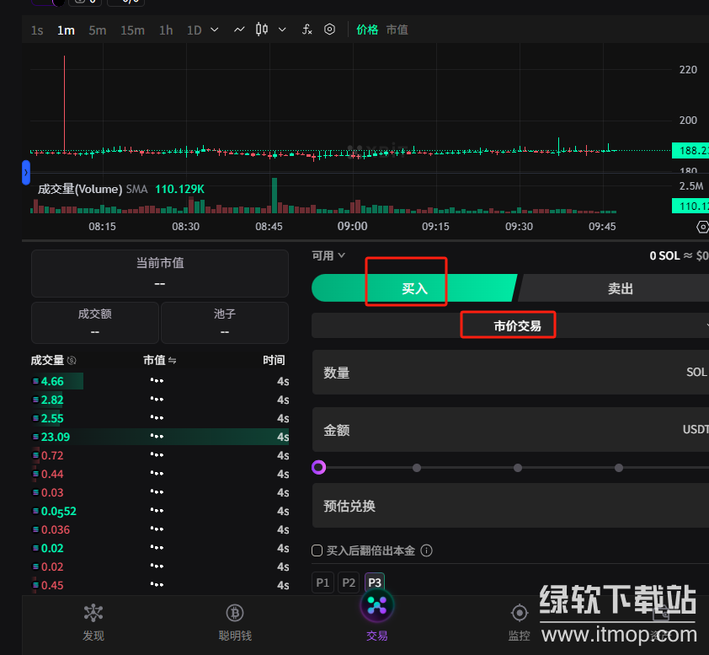The image size is (709, 655).
Task: Click info icon beside 买入后翻倍出本金
Action: 426,550
